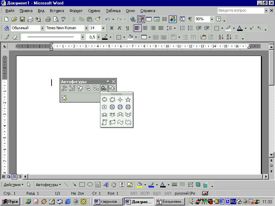275x206 pixels.
Task: Choose the 32-point star shape
Action: tap(128, 107)
